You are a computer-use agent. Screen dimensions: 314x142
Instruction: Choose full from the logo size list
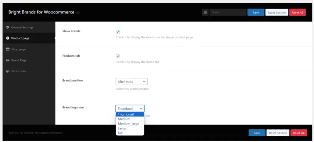coord(130,133)
